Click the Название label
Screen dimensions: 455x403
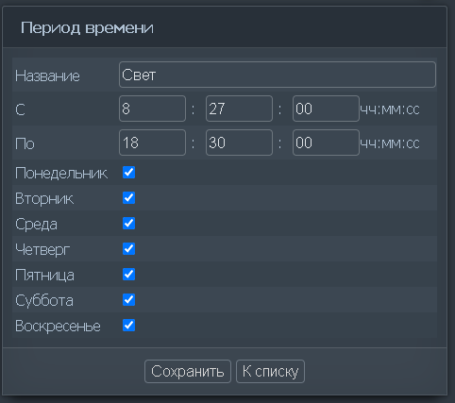(x=47, y=76)
